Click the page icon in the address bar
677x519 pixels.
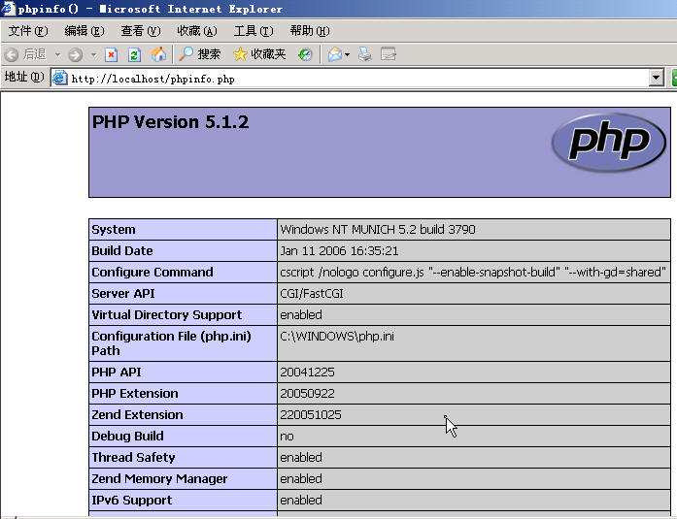(60, 78)
